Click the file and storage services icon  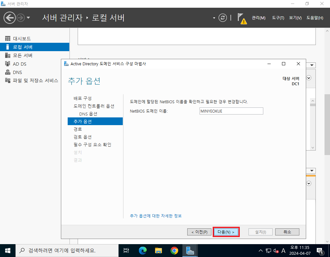(x=8, y=80)
